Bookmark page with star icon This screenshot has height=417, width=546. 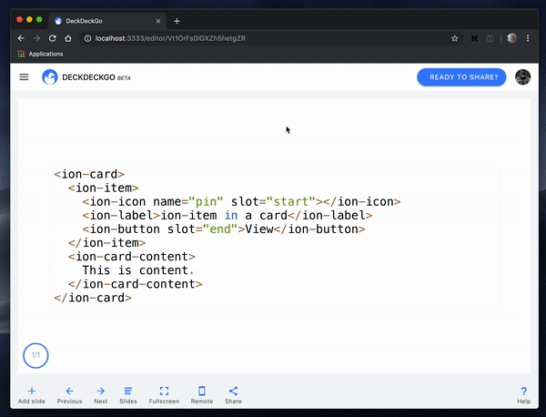(x=454, y=38)
